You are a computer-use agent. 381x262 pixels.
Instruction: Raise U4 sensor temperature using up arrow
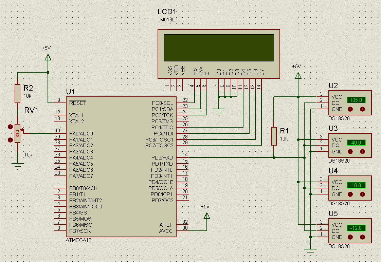pyautogui.click(x=362, y=194)
